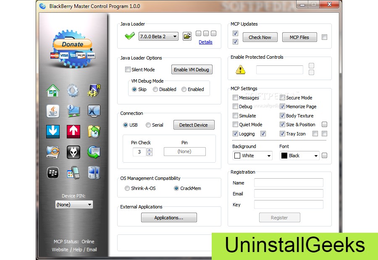Click the Pin input field

point(185,152)
